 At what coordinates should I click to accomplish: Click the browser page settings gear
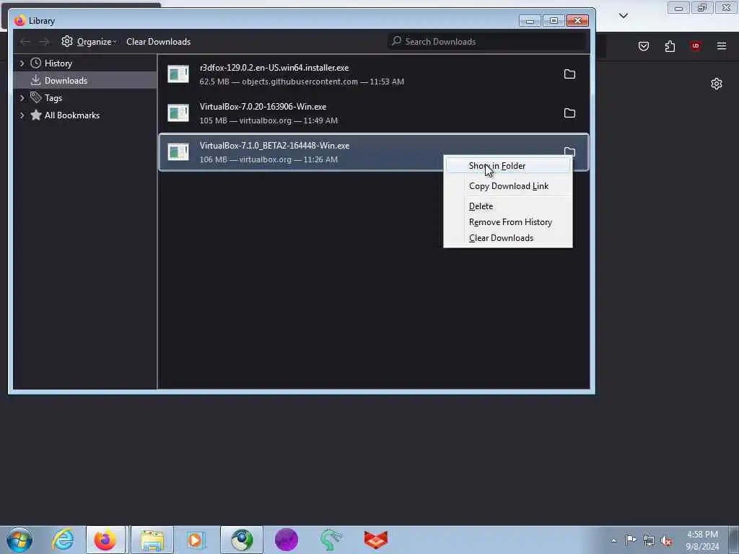pos(717,84)
